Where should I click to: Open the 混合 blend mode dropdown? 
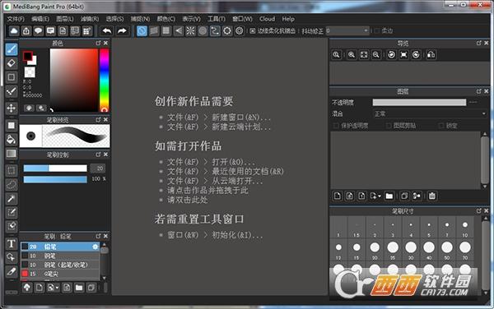click(x=430, y=113)
